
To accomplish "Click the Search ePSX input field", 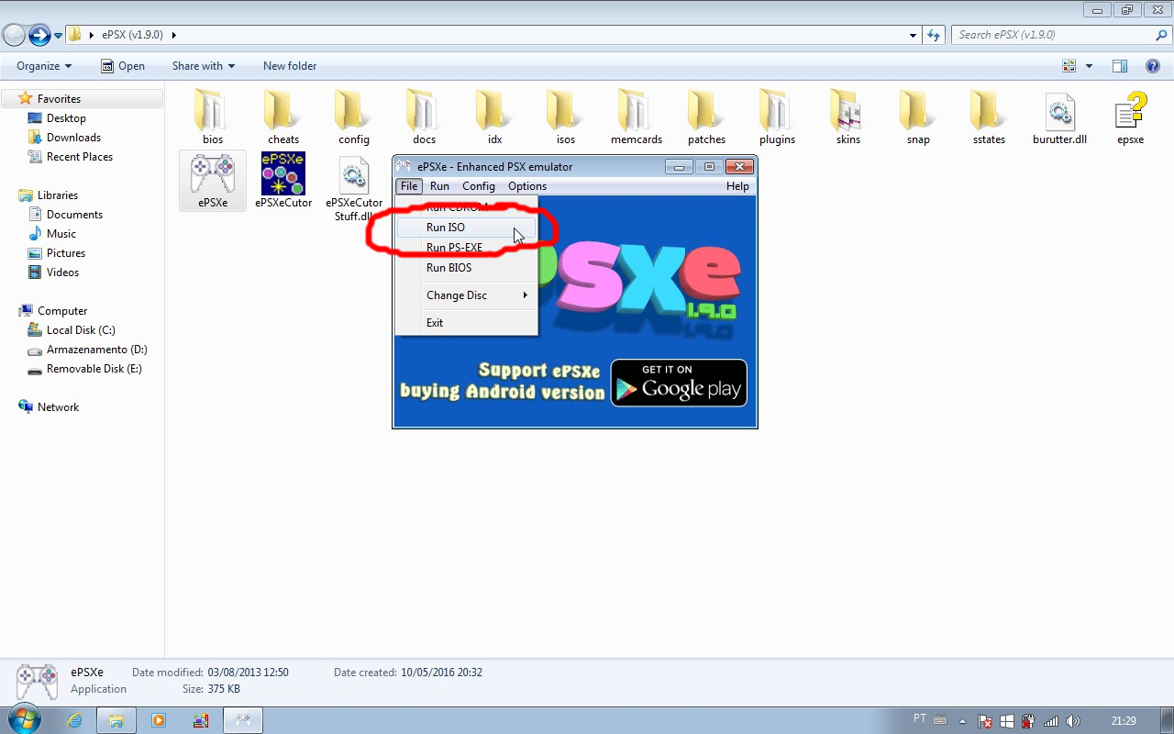I will 1053,35.
